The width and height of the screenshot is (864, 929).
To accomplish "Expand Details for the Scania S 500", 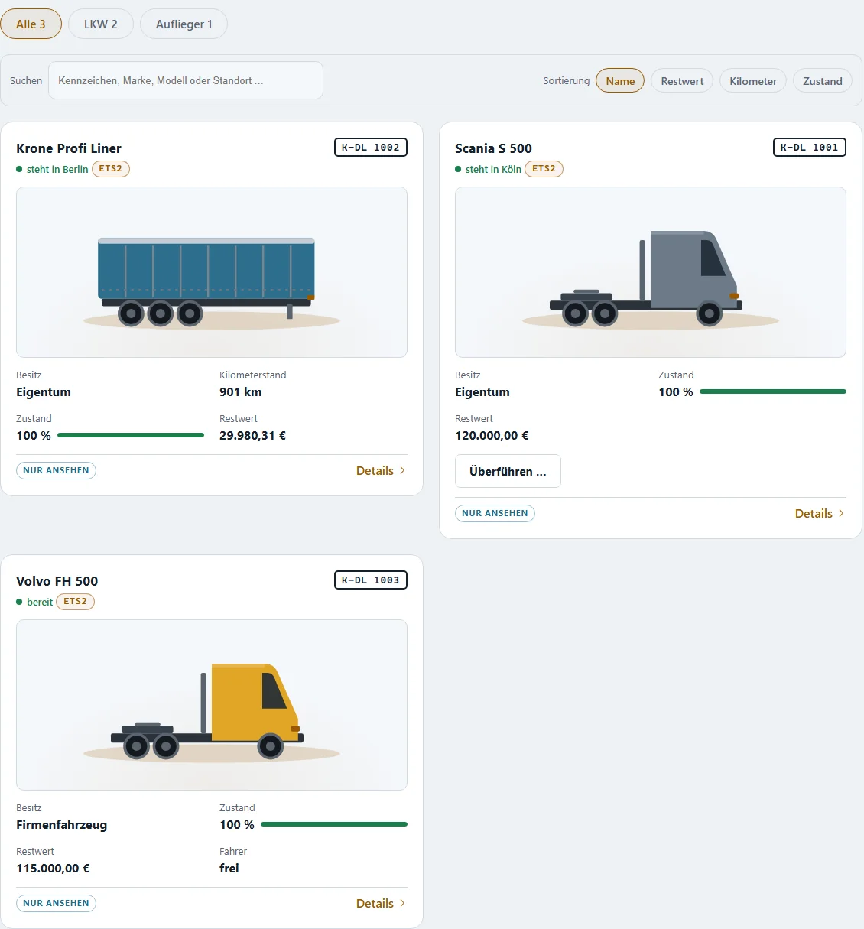I will pyautogui.click(x=820, y=513).
